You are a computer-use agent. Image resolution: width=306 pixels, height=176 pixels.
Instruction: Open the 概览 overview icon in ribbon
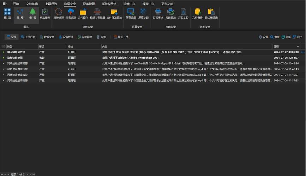click(x=7, y=13)
